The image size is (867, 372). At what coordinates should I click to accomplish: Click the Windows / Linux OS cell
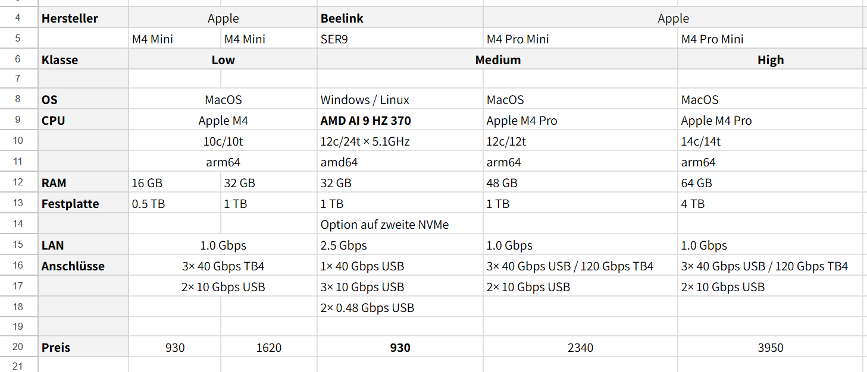point(400,100)
